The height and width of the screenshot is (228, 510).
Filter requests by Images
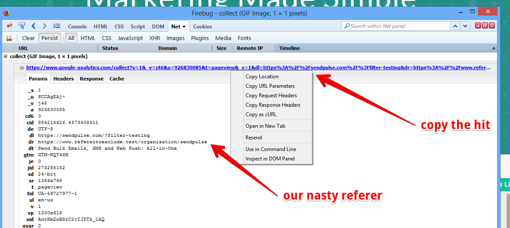(x=176, y=38)
